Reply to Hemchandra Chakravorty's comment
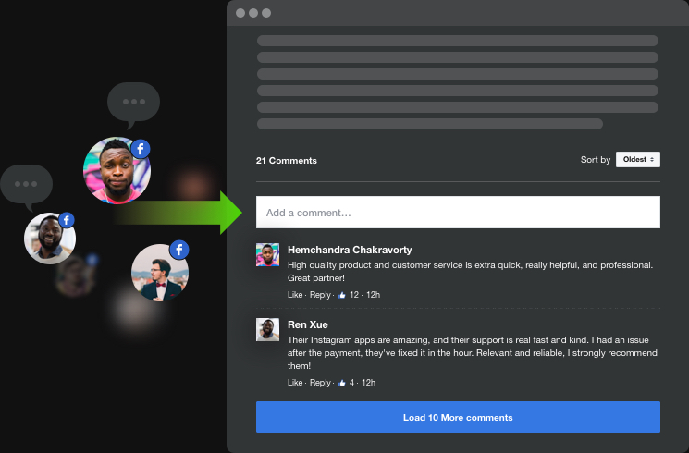 (x=320, y=295)
